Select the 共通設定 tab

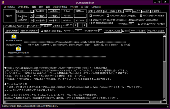[x=155, y=11]
